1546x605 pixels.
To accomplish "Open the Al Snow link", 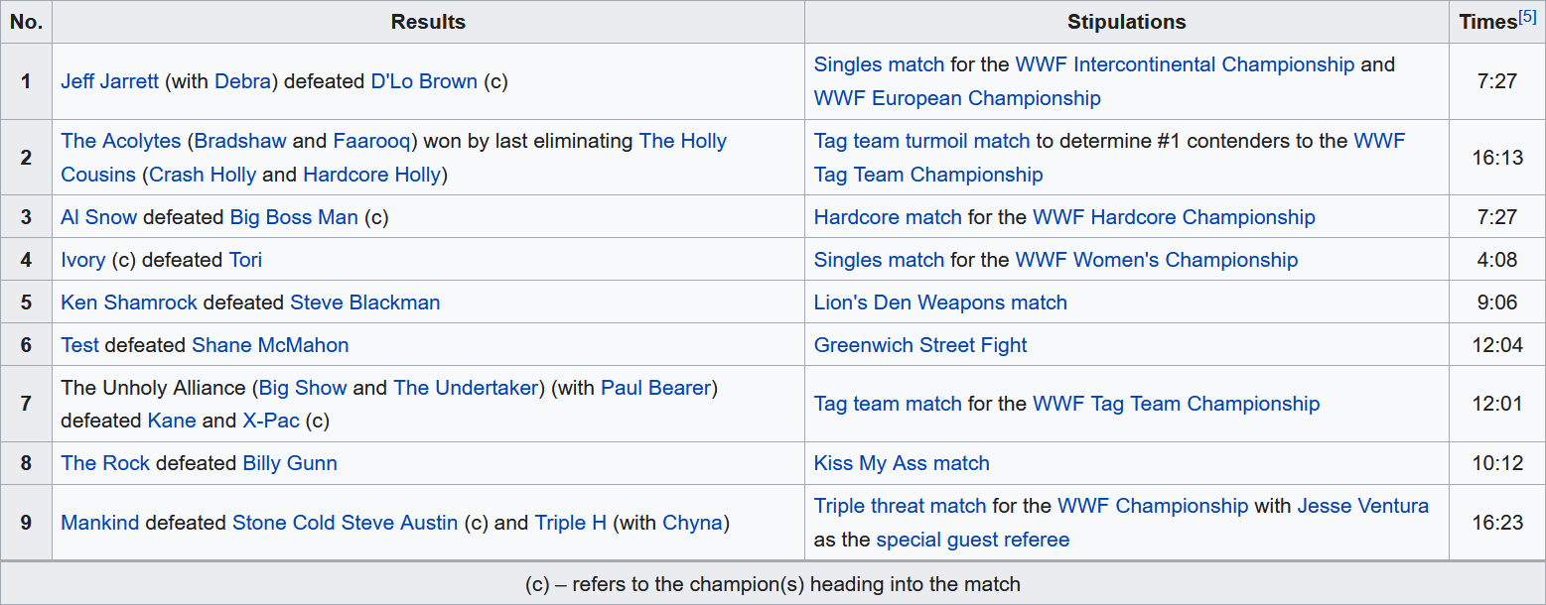I will [98, 217].
